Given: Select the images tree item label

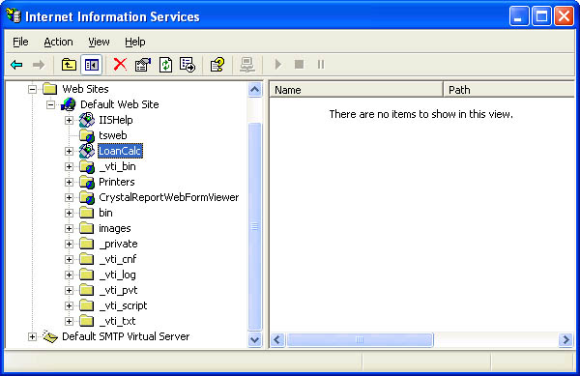Looking at the screenshot, I should tap(115, 228).
